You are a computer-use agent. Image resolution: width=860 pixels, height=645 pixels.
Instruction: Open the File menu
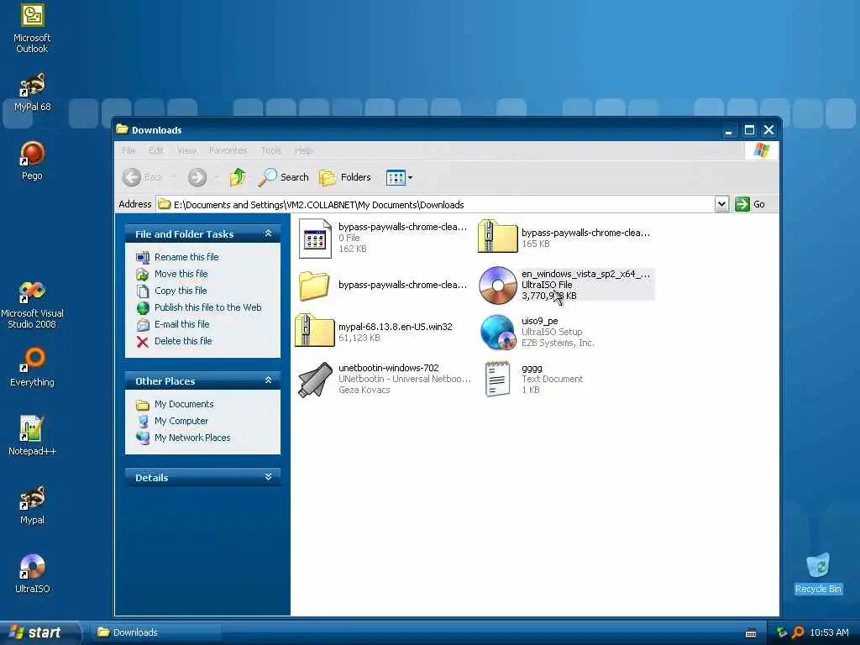128,150
